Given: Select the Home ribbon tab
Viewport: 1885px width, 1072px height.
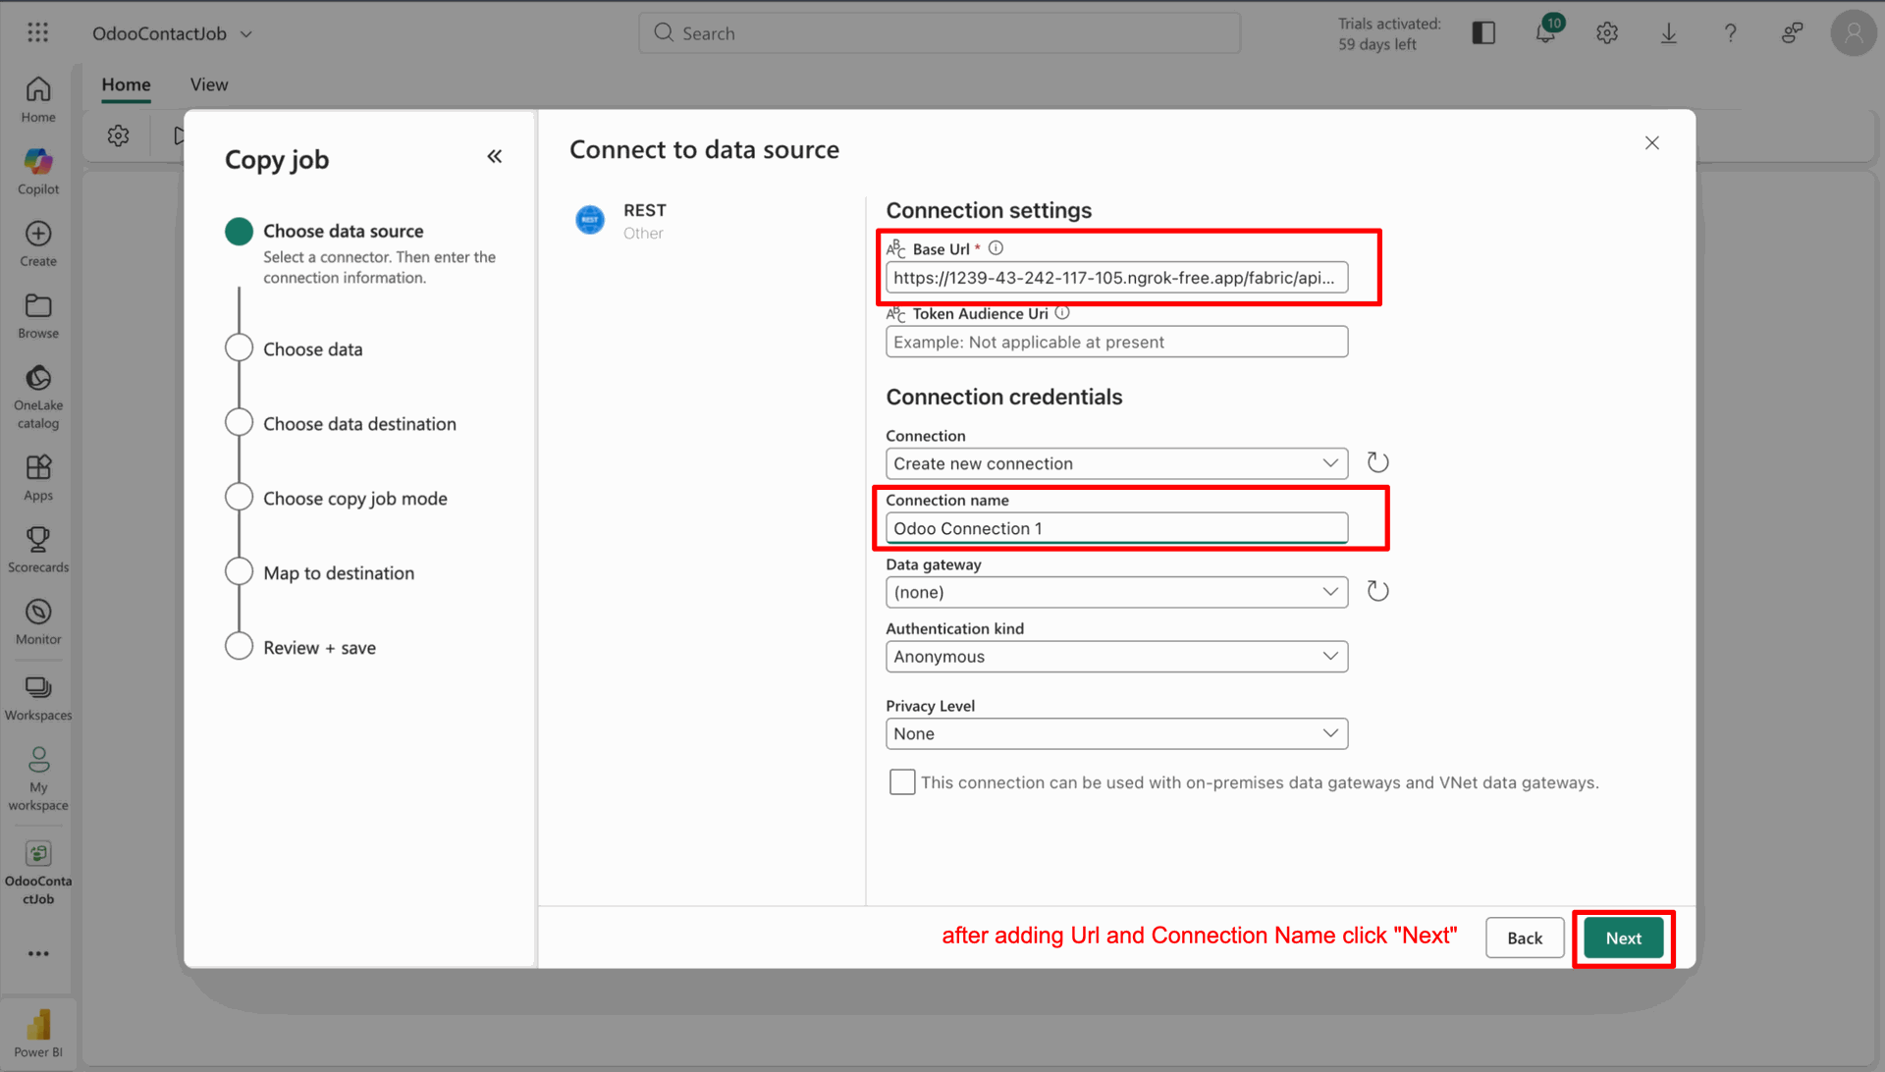Looking at the screenshot, I should click(x=126, y=84).
